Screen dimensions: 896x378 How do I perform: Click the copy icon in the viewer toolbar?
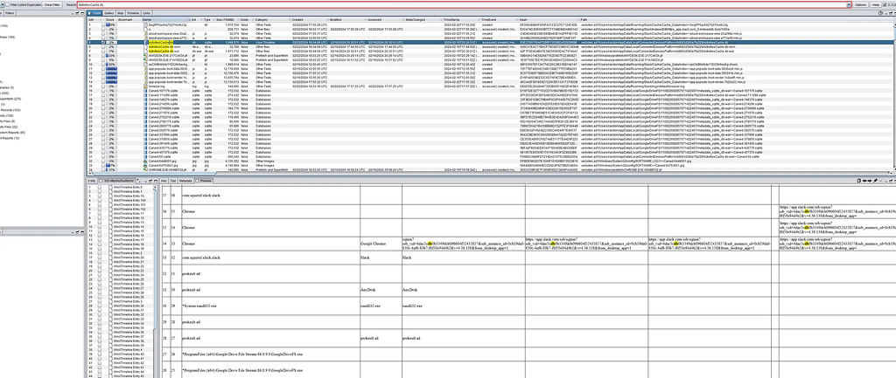coord(859,180)
